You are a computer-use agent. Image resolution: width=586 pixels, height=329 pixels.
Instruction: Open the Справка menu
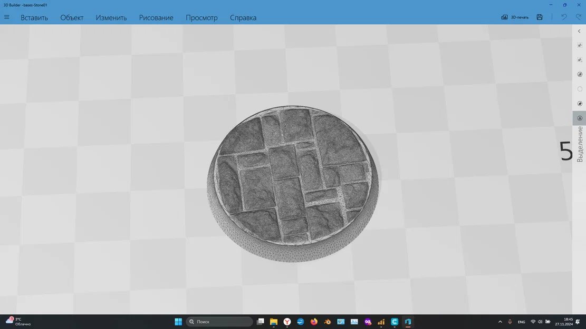point(243,17)
